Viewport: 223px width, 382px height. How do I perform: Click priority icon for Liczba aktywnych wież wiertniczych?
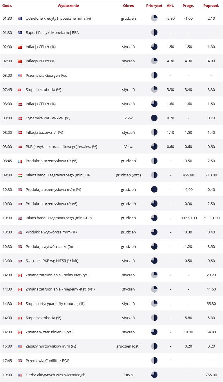click(x=154, y=375)
